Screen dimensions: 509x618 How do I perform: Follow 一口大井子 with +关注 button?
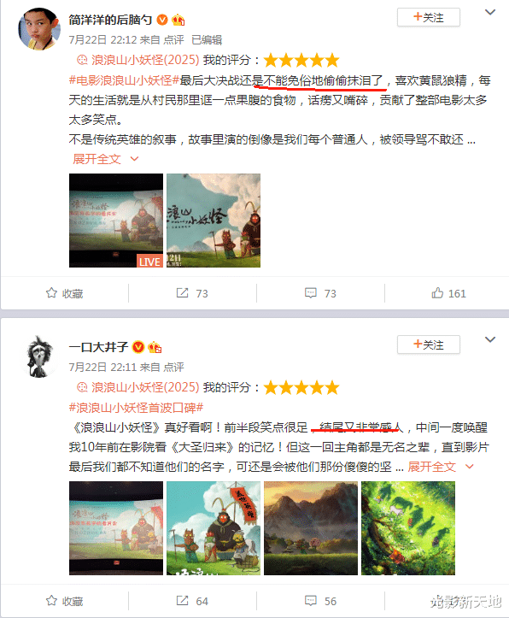tap(429, 344)
